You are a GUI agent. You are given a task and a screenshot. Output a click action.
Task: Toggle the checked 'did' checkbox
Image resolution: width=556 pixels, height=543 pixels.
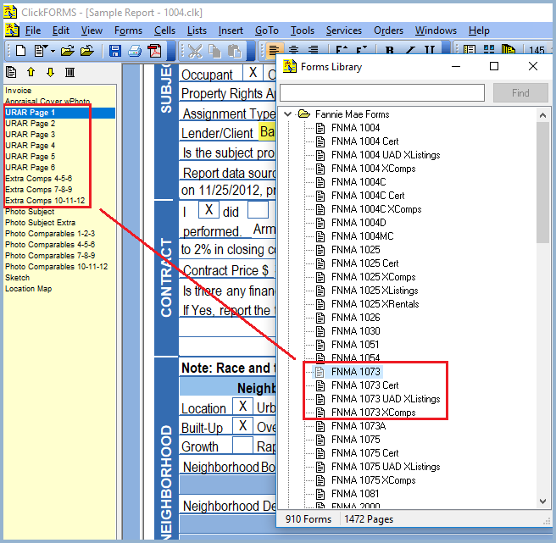tap(208, 210)
